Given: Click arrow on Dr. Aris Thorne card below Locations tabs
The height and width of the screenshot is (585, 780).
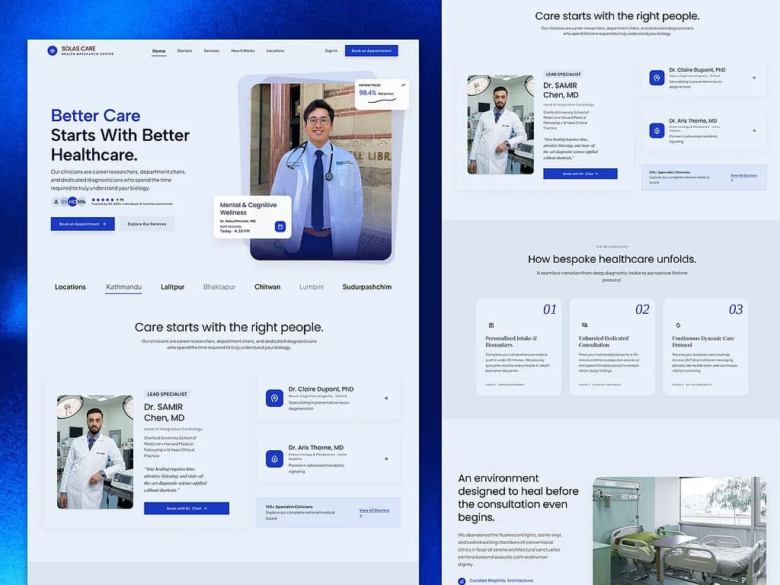Looking at the screenshot, I should 386,459.
